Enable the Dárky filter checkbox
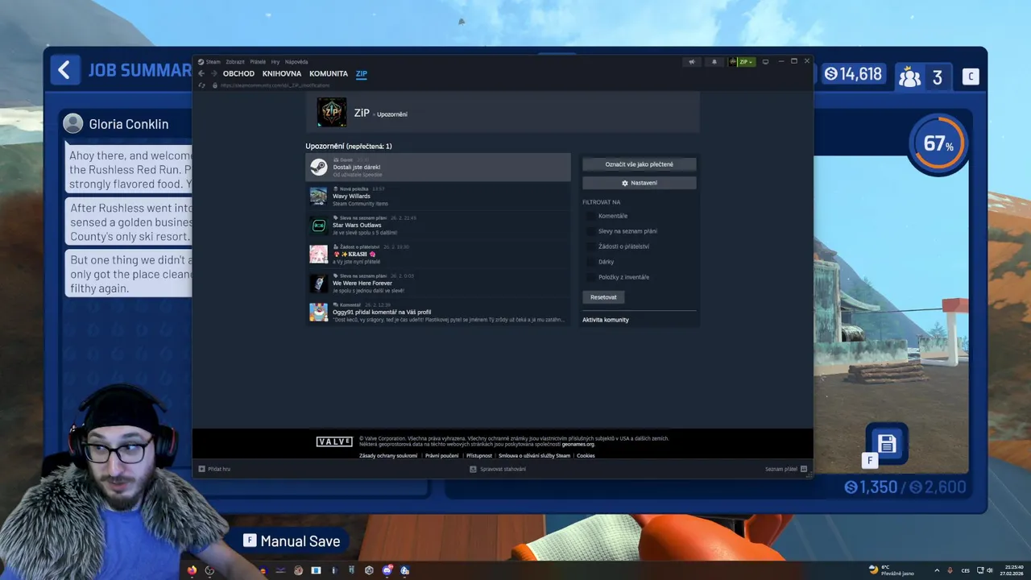The height and width of the screenshot is (580, 1031). click(591, 262)
